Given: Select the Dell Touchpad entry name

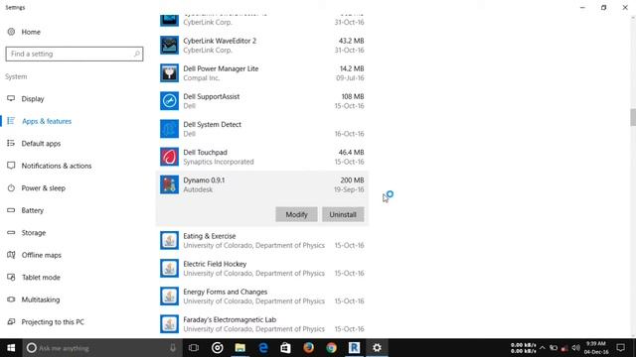Looking at the screenshot, I should pos(206,152).
